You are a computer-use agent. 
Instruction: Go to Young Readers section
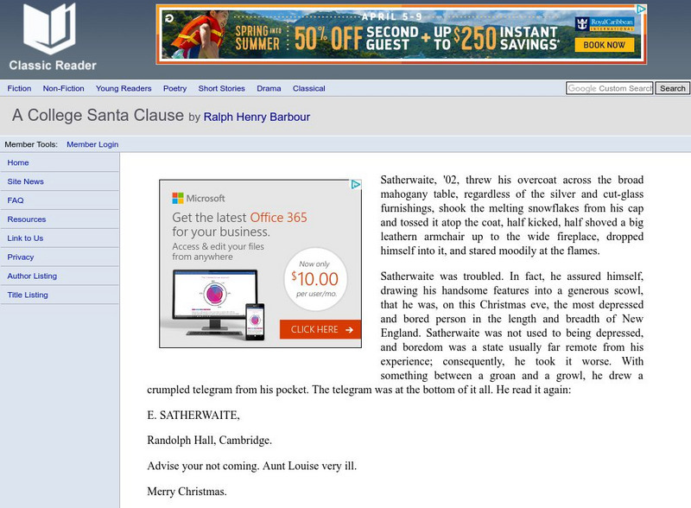tap(124, 88)
